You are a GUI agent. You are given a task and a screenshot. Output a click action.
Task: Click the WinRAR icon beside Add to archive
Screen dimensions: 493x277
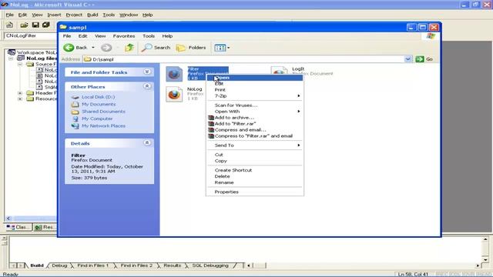(211, 118)
